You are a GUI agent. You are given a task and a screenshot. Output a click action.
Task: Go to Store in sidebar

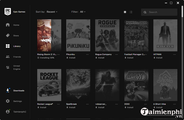pos(16,36)
